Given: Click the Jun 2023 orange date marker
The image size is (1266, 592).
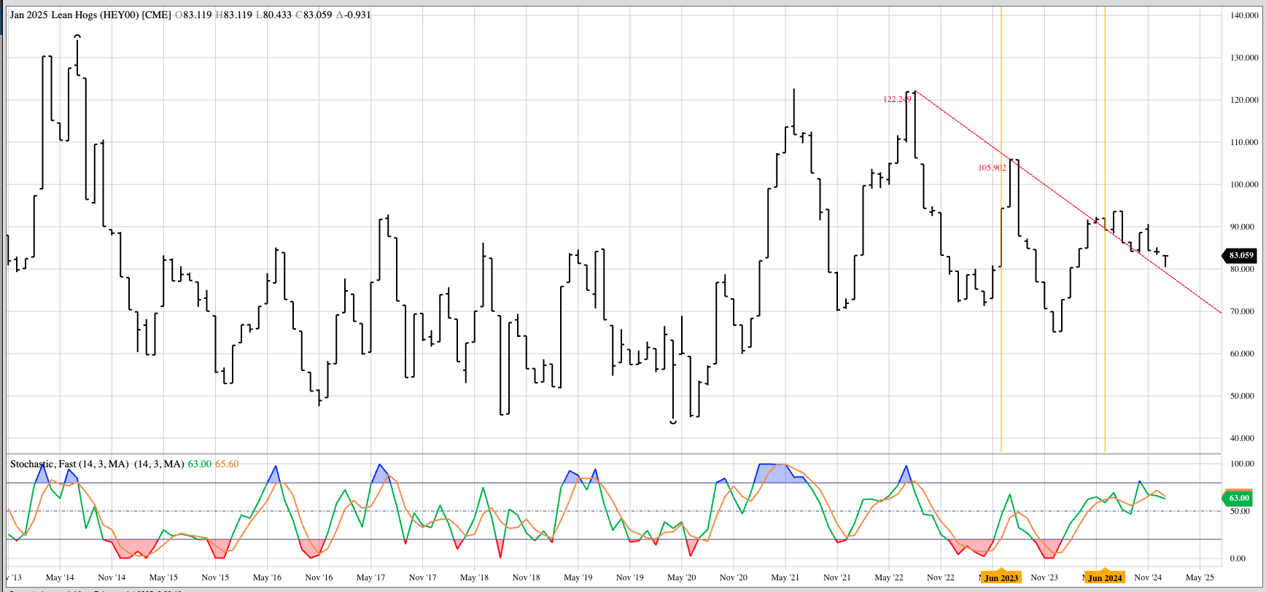Looking at the screenshot, I should pyautogui.click(x=1001, y=577).
